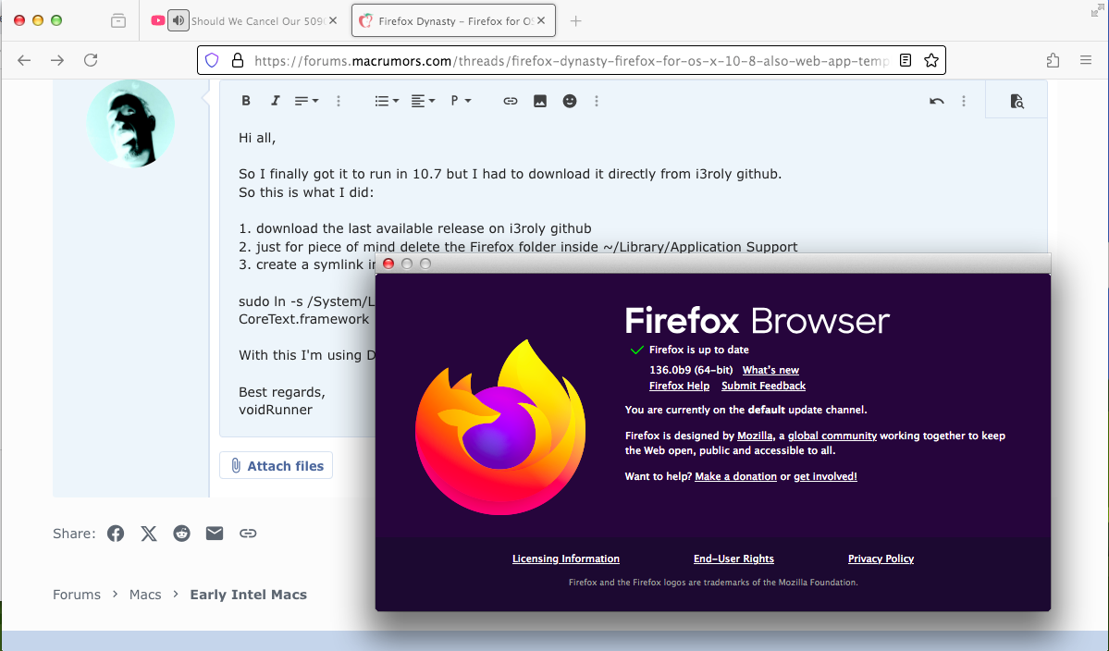Click Make a donation link
This screenshot has height=651, width=1109.
coord(735,476)
